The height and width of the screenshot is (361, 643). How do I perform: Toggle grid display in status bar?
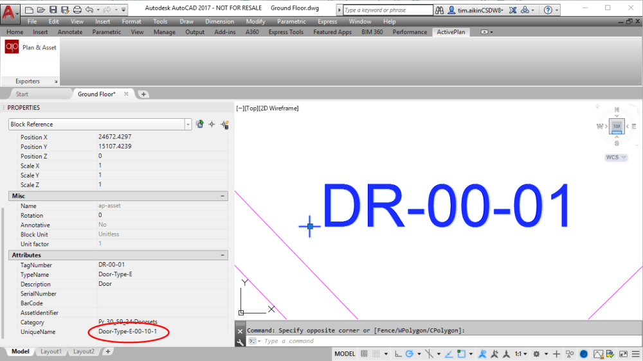365,354
